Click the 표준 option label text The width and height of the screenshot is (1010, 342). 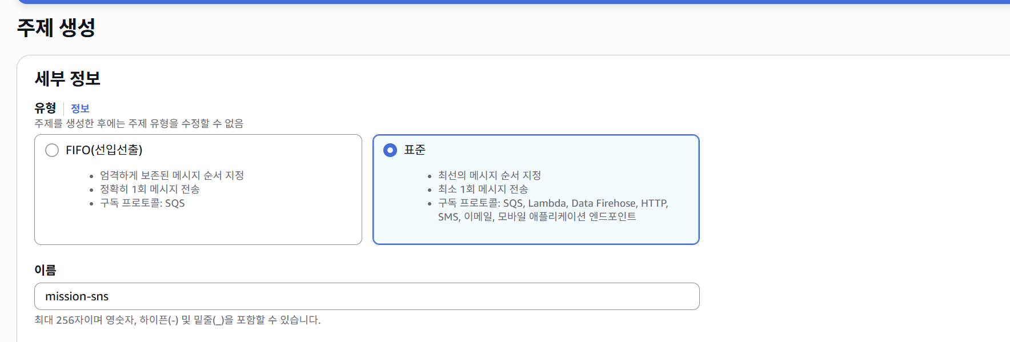(415, 150)
